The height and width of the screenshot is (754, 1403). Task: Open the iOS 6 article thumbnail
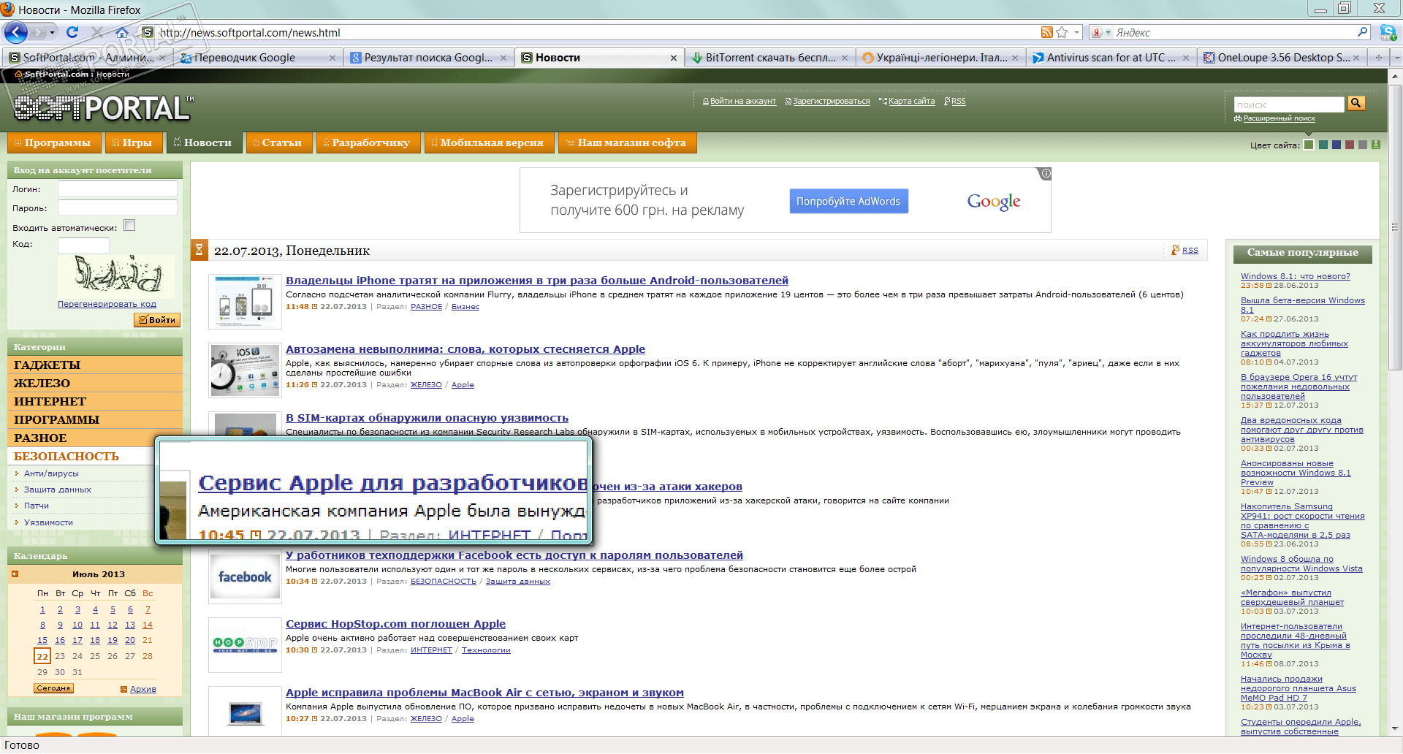click(245, 370)
